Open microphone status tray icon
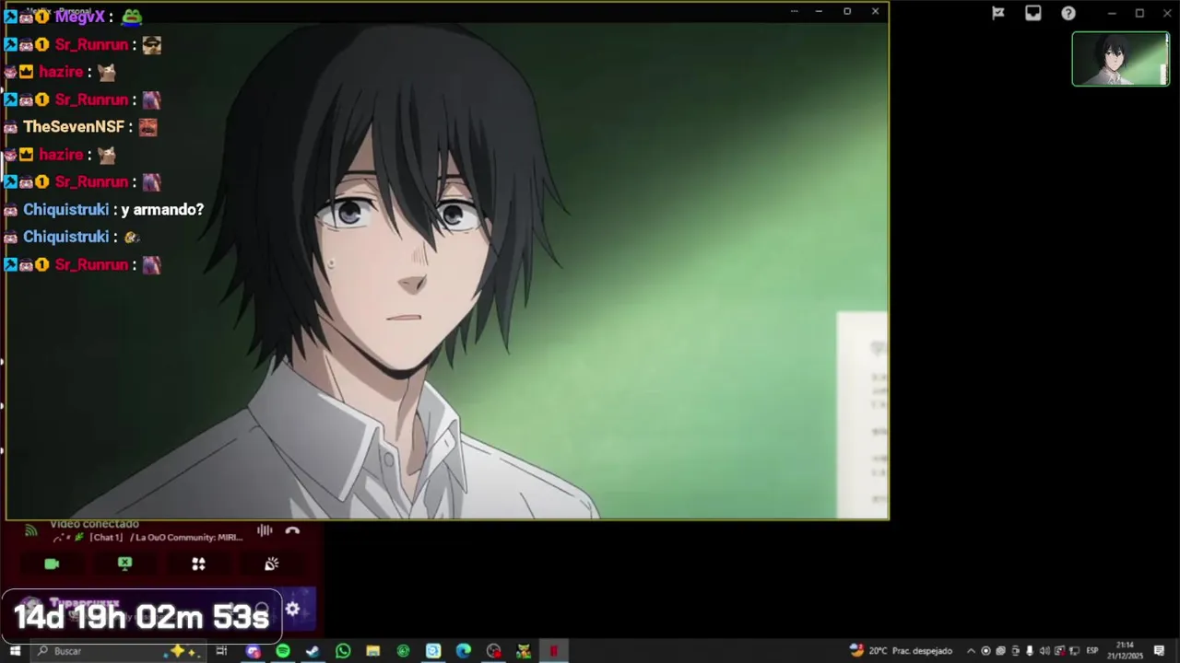The height and width of the screenshot is (663, 1180). click(1030, 651)
